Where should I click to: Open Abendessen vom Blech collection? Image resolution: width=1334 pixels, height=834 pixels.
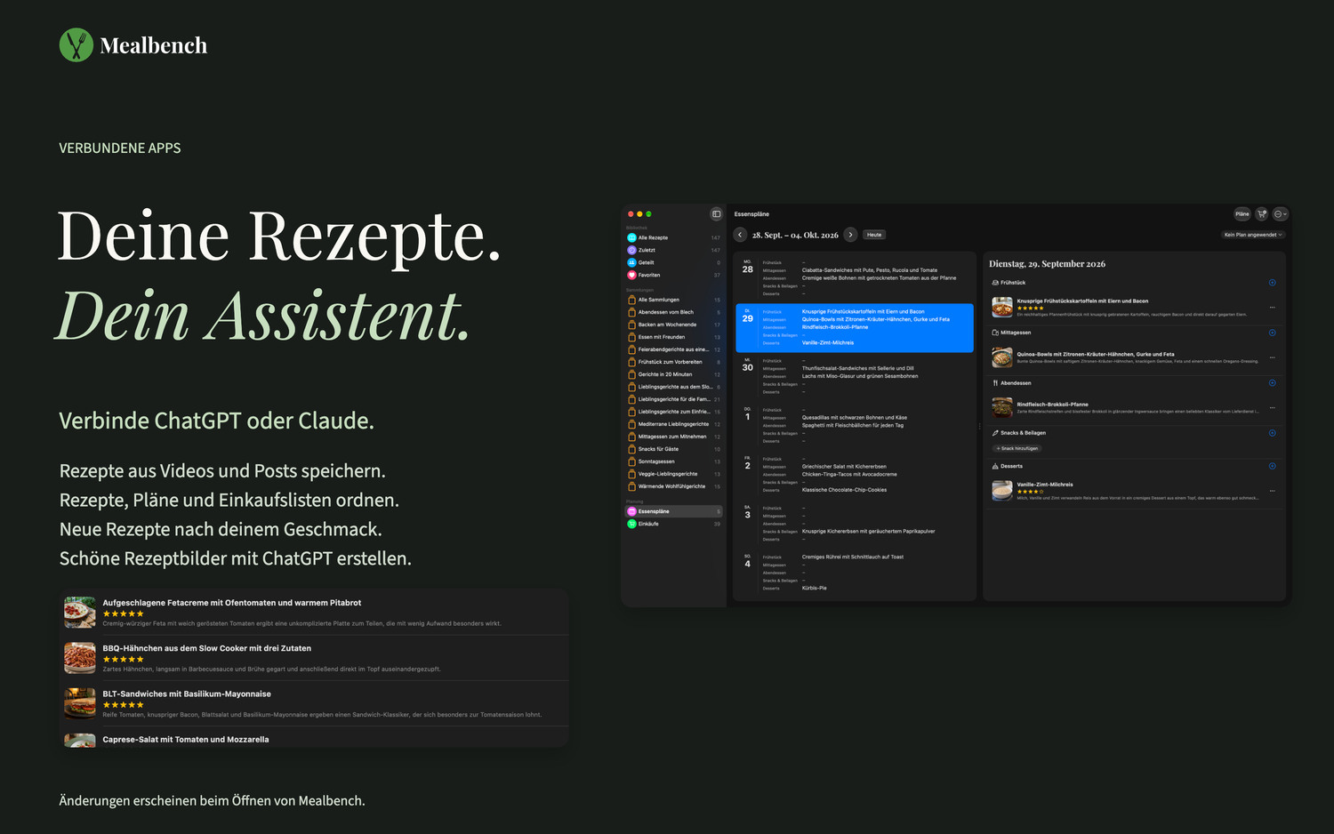point(674,312)
